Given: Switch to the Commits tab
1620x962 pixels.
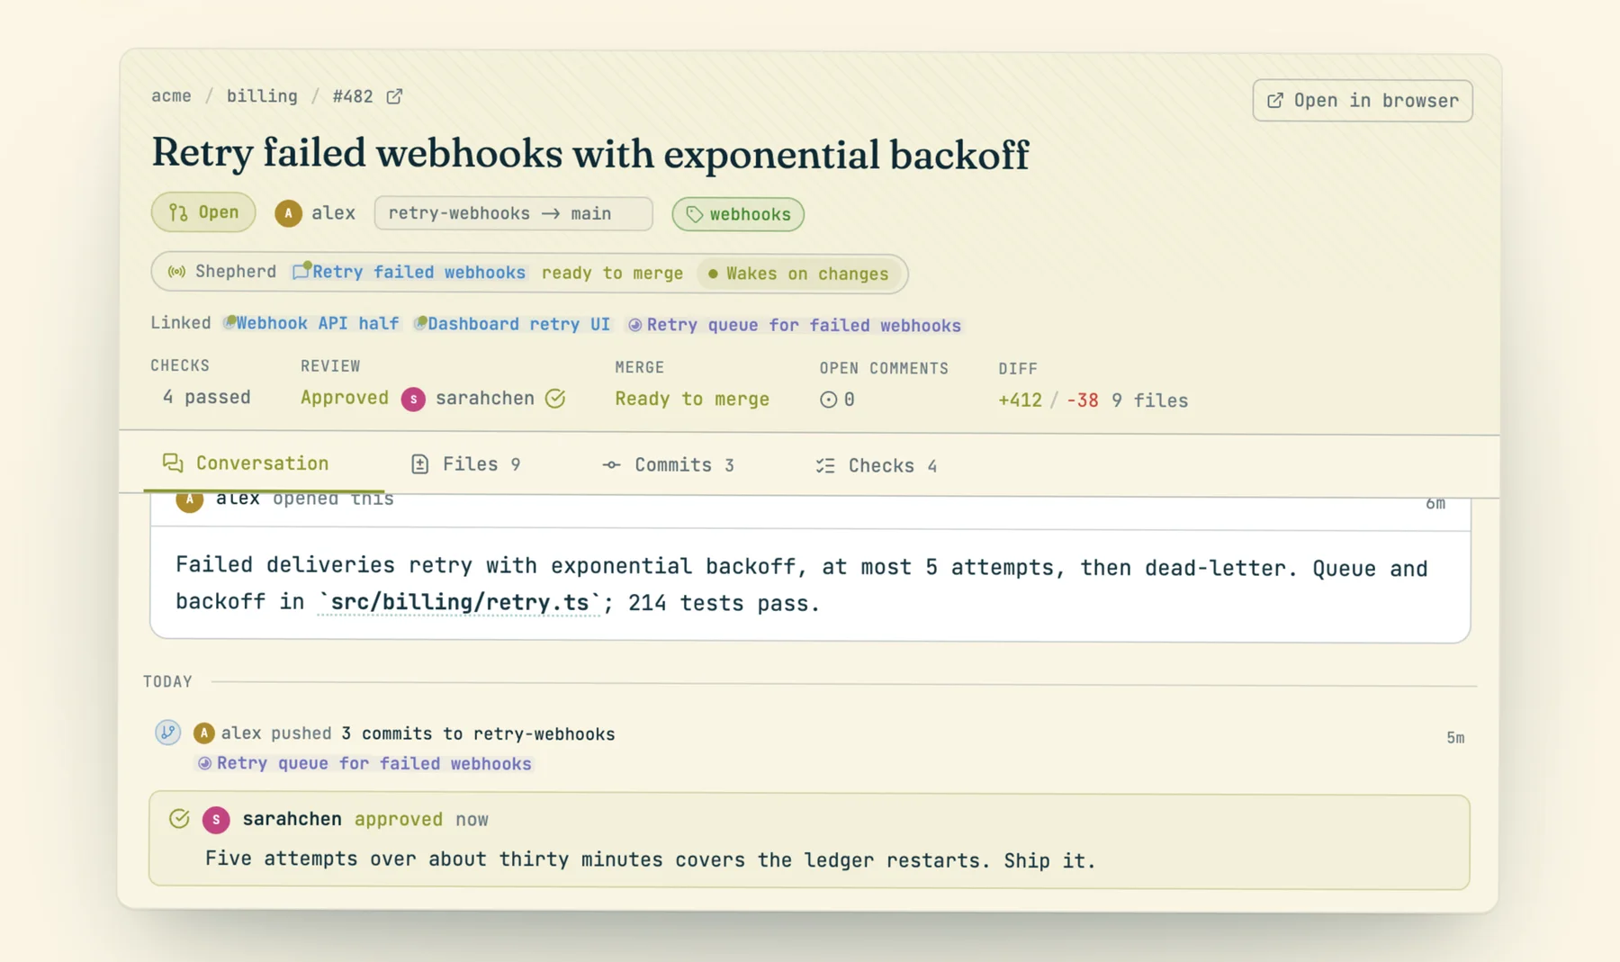Looking at the screenshot, I should [668, 465].
